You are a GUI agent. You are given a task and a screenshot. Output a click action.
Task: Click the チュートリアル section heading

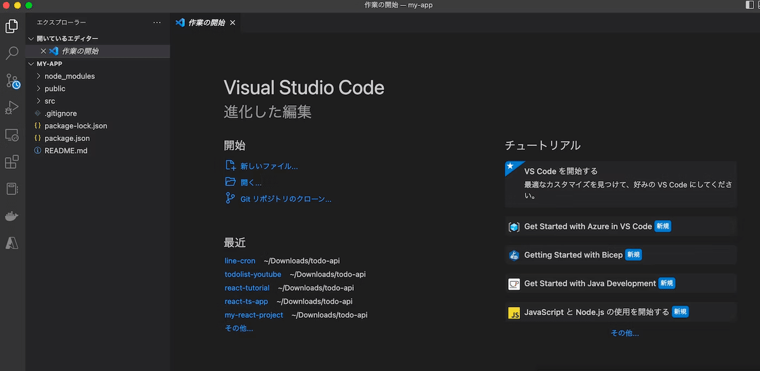[543, 145]
